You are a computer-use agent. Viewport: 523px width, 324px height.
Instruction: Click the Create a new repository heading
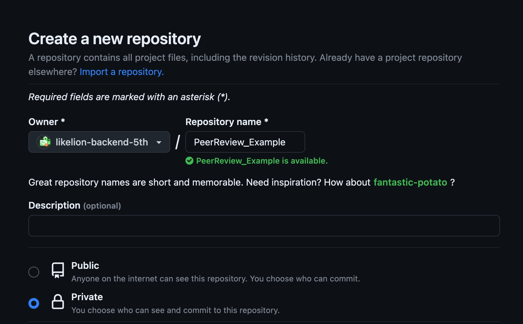[115, 39]
